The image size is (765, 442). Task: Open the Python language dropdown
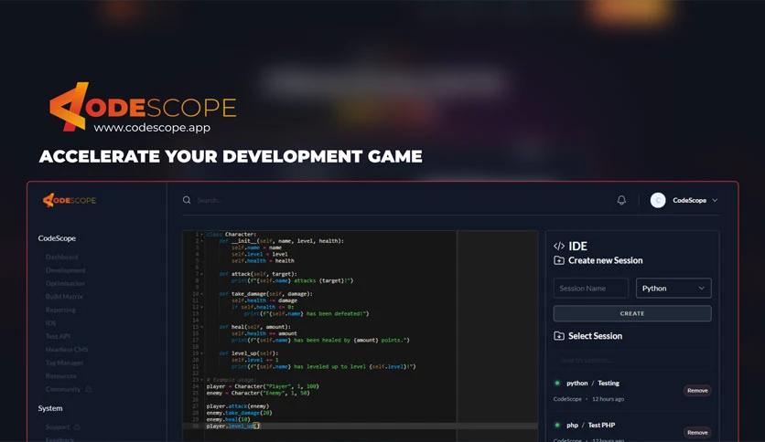tap(673, 289)
